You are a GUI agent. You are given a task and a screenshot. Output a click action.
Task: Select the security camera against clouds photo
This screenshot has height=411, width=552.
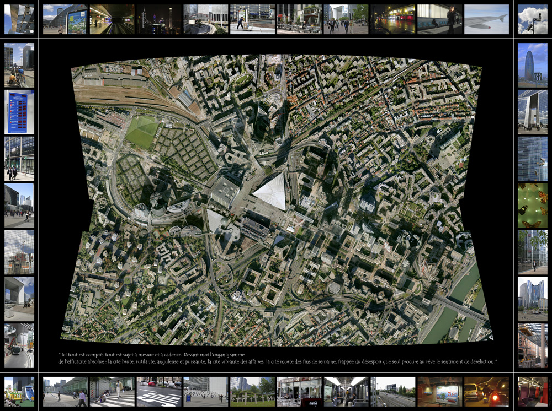533,19
